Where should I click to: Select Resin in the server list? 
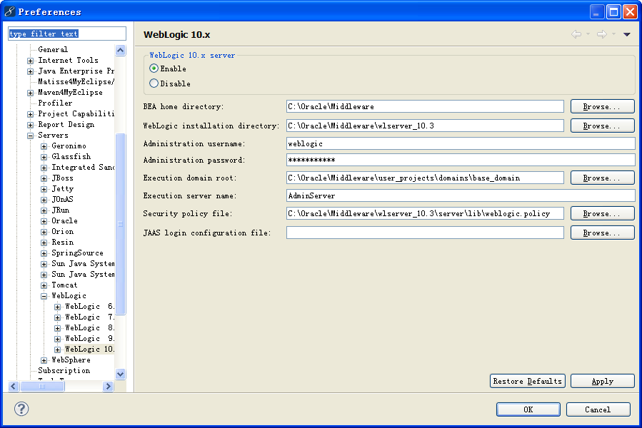[x=63, y=243]
